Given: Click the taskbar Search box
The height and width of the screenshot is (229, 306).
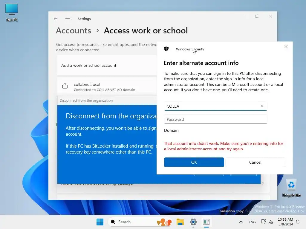Looking at the screenshot, I should (140, 222).
